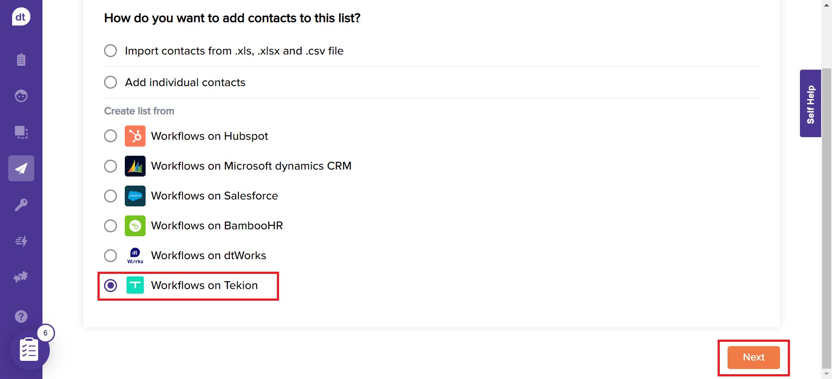
Task: Open the overlapping squares sidebar icon
Action: click(x=21, y=132)
